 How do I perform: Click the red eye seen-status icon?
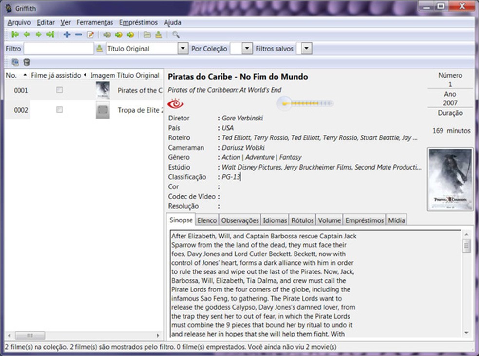click(x=175, y=103)
